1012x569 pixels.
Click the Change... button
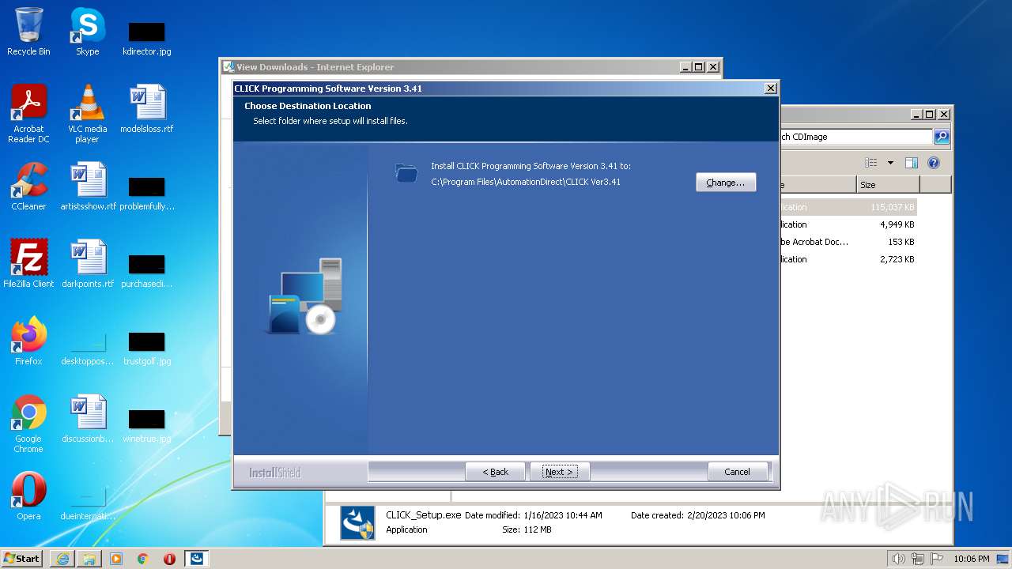(x=726, y=183)
